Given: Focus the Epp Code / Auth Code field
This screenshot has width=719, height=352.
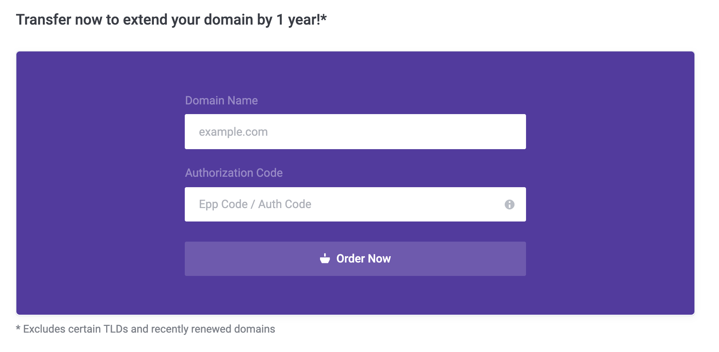Looking at the screenshot, I should pos(343,204).
